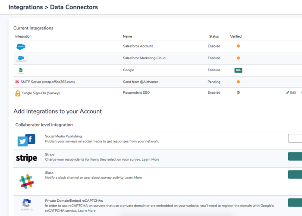
Task: Click Single Sign-On (Survey) text
Action: point(41,93)
